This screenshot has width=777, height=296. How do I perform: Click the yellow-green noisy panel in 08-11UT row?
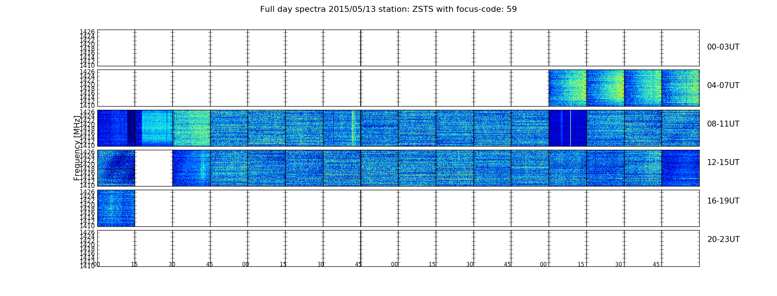click(x=191, y=128)
